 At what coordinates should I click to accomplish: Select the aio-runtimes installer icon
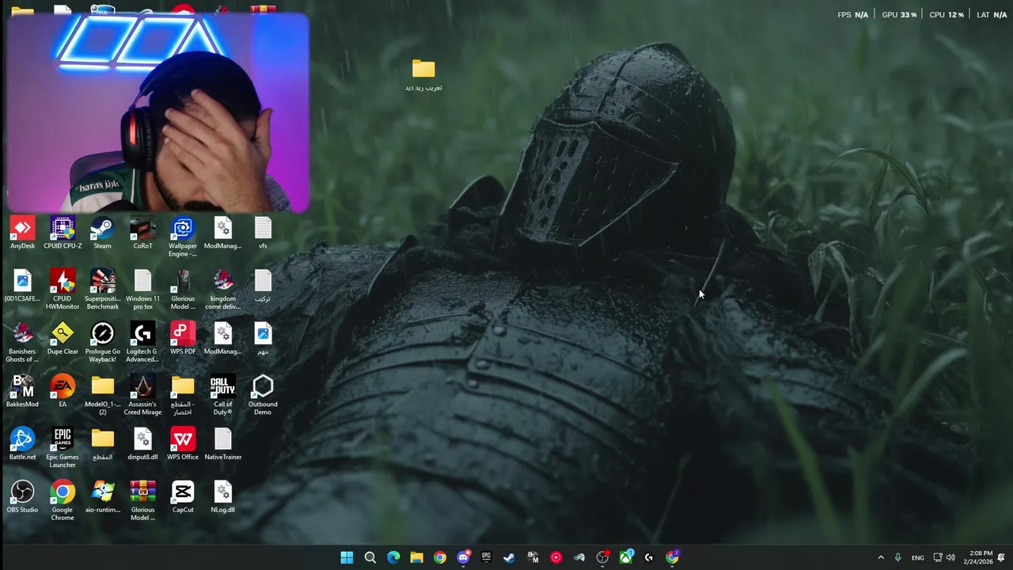coord(102,497)
